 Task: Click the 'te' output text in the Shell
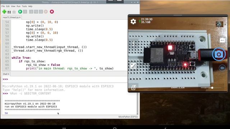pyautogui.click(x=6, y=113)
